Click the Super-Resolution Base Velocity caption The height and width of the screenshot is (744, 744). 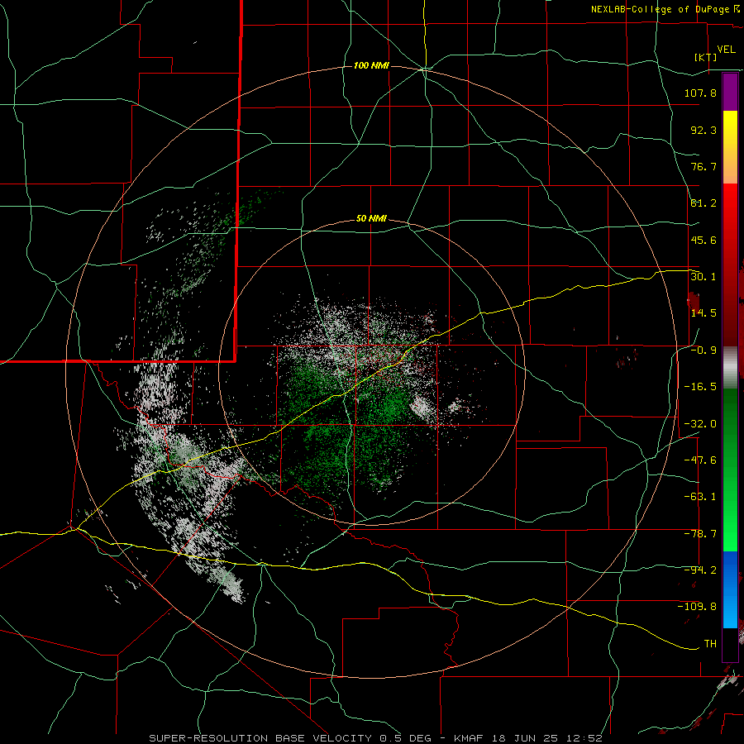pos(376,738)
